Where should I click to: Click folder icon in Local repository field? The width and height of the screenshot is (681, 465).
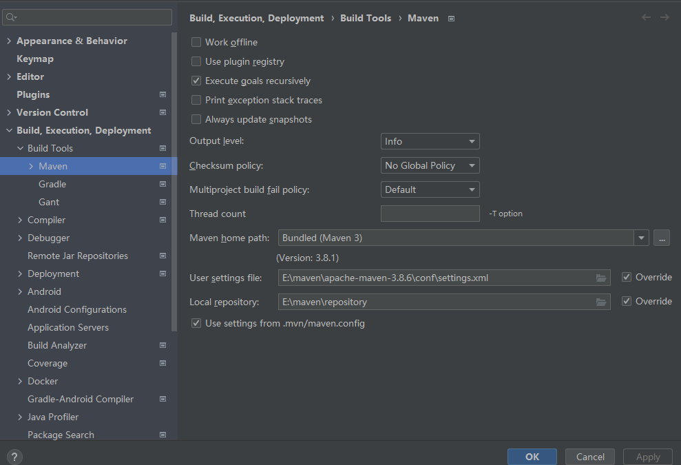click(601, 302)
